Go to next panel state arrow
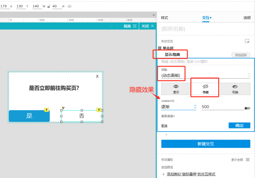Screen dimensions: 255x178 [x=117, y=26]
